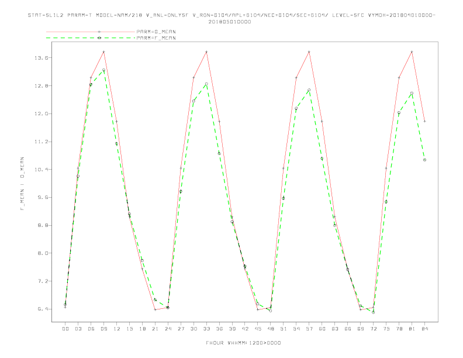Image resolution: width=463 pixels, height=358 pixels.
Task: Click F_MEAN circle data point at hour 09
Action: pyautogui.click(x=103, y=70)
